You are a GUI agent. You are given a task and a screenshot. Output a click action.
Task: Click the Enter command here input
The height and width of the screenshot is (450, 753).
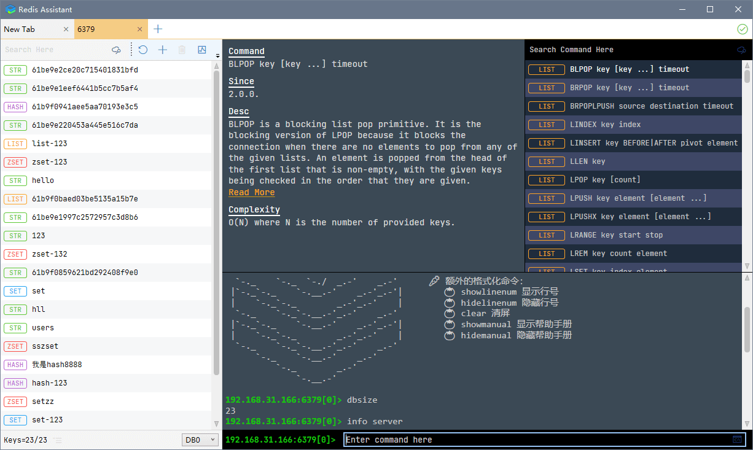coord(544,440)
